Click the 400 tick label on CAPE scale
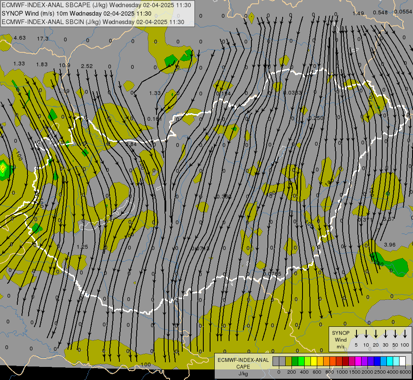 point(304,372)
